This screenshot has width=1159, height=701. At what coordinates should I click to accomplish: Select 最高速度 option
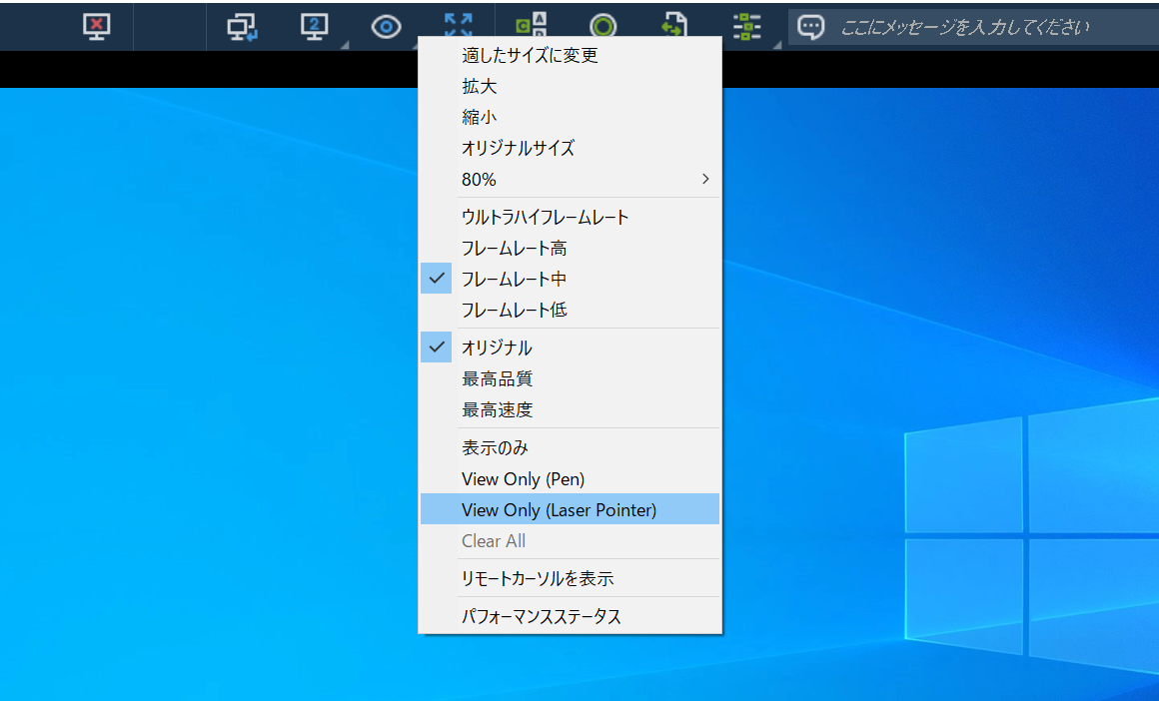(x=570, y=410)
